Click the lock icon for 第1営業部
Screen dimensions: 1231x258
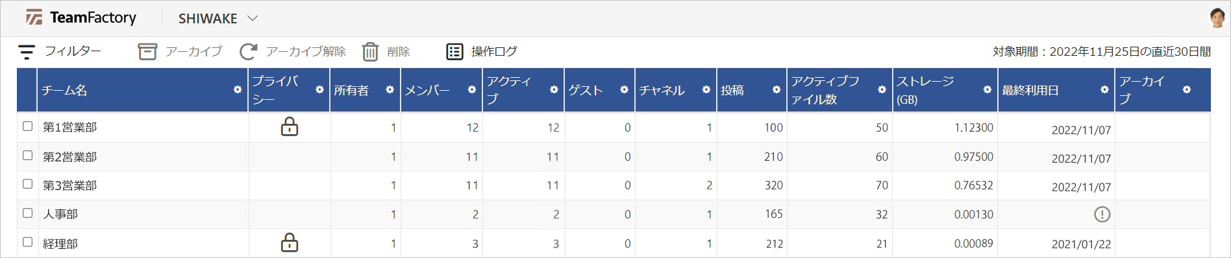point(290,126)
